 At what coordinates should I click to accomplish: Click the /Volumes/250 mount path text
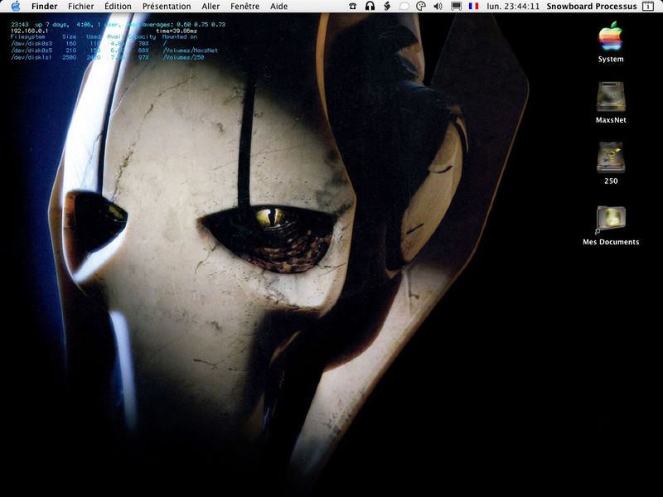tap(183, 57)
